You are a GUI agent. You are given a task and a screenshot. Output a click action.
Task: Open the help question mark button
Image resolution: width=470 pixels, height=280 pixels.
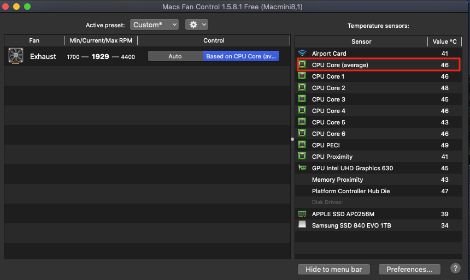coord(455,269)
